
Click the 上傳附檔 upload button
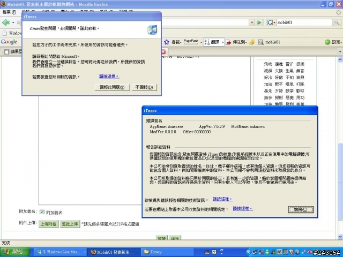(49, 224)
